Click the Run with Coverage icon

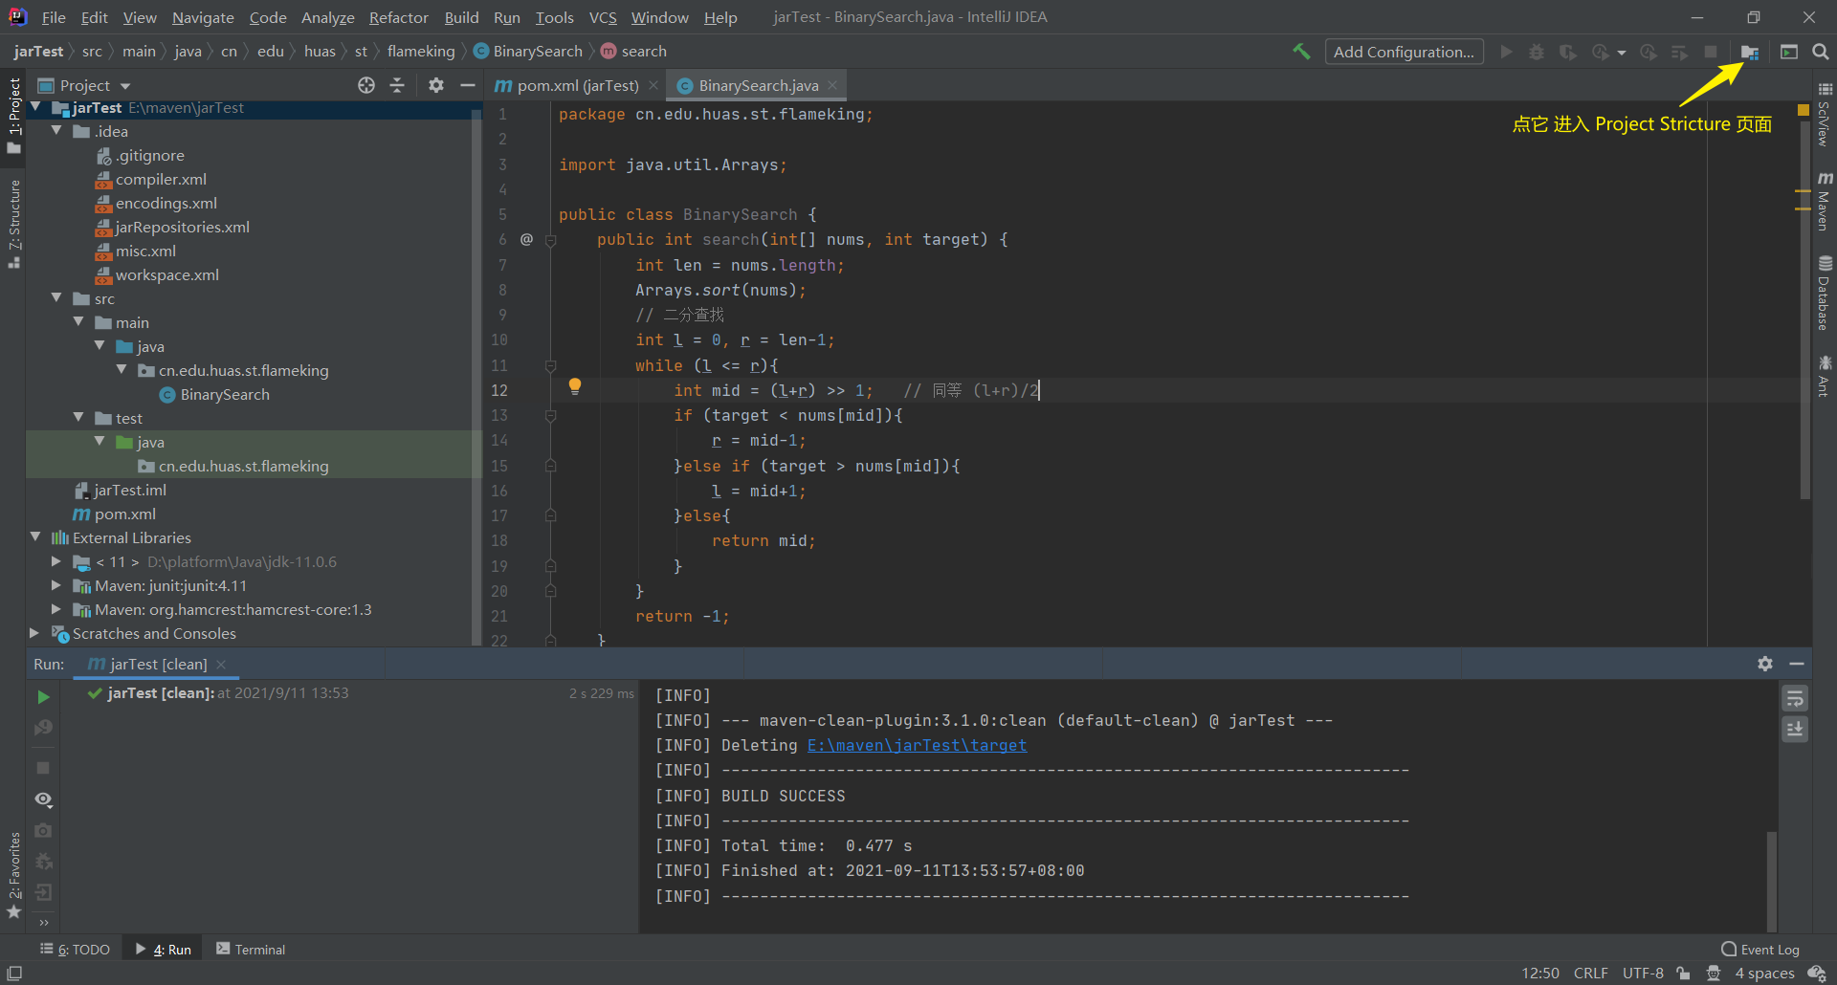click(1567, 52)
